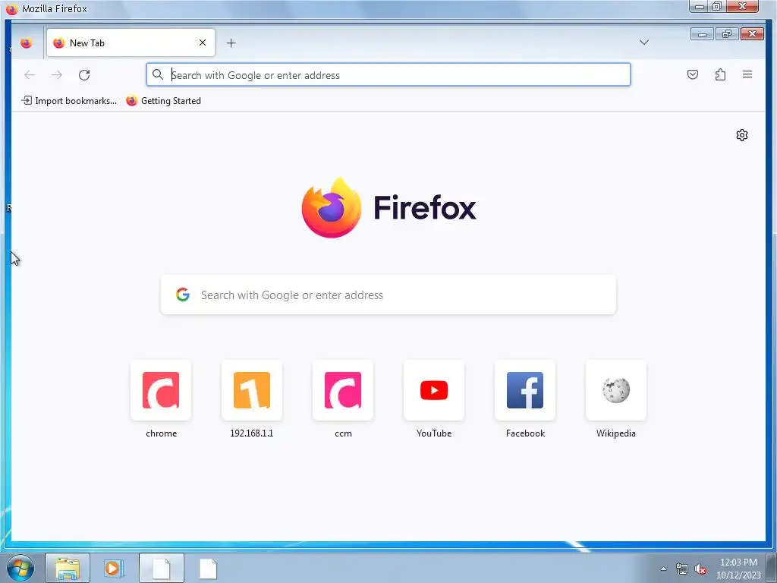The width and height of the screenshot is (777, 583).
Task: Open the Facebook shortcut tile
Action: point(525,390)
